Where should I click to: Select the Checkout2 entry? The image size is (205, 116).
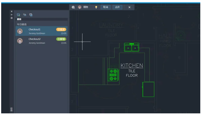(41, 41)
